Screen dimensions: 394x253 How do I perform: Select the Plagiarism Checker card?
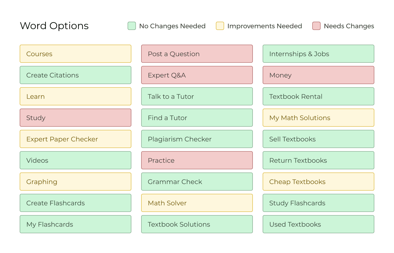[x=197, y=139]
